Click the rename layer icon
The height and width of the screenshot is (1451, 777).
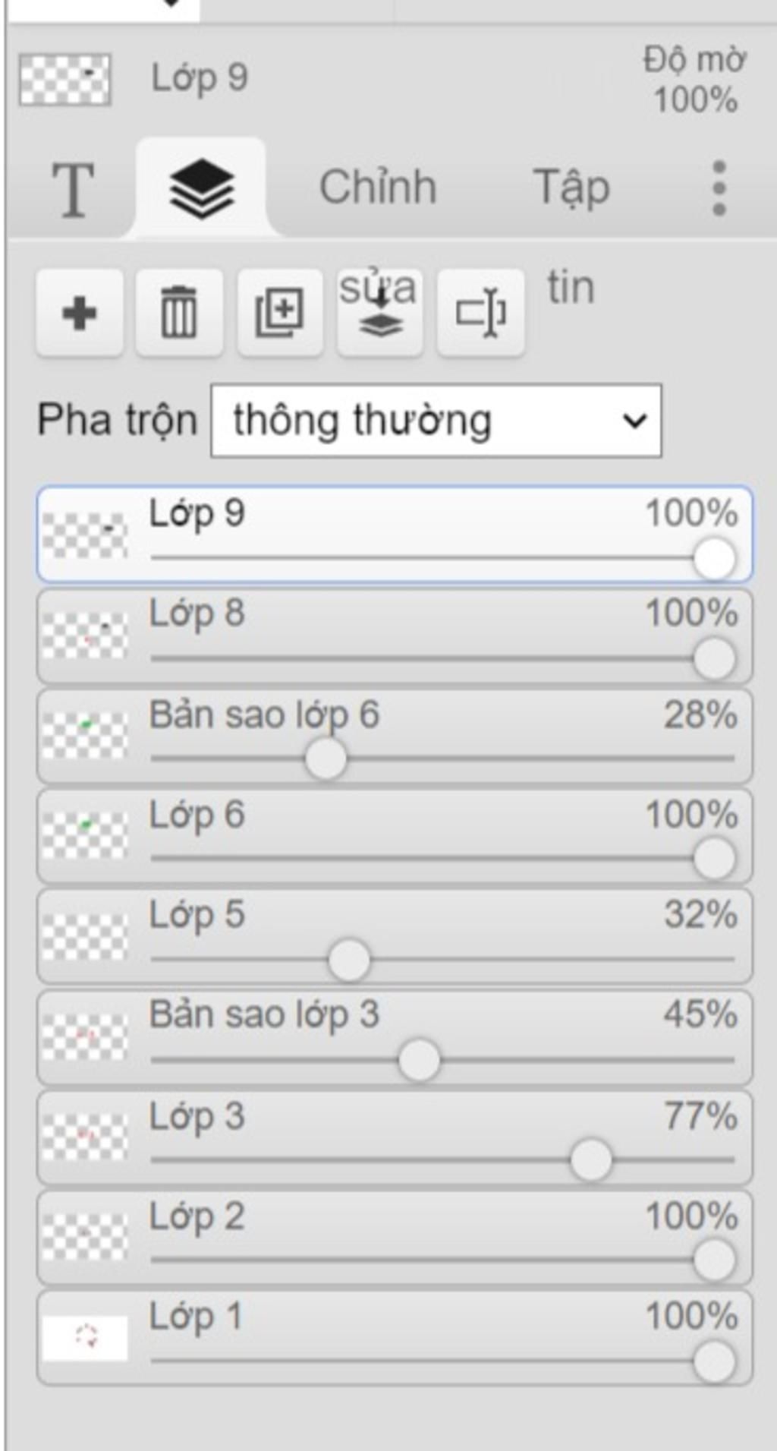point(480,312)
